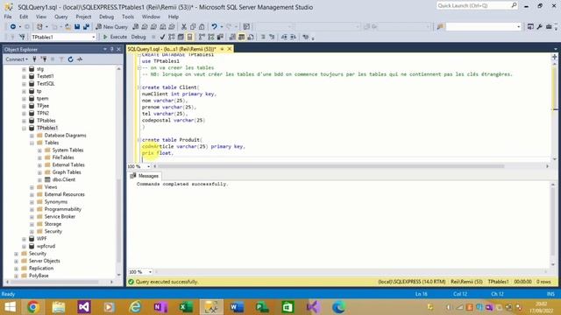Click the Navigate Backward icon
561x315 pixels.
click(x=13, y=27)
